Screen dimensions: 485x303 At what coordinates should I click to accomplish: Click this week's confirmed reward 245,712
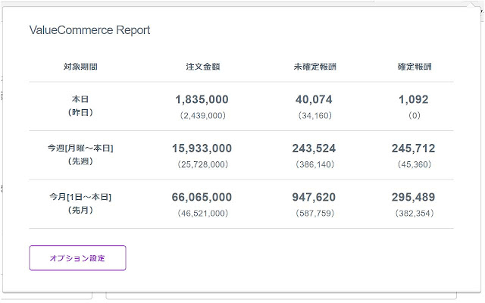(414, 148)
